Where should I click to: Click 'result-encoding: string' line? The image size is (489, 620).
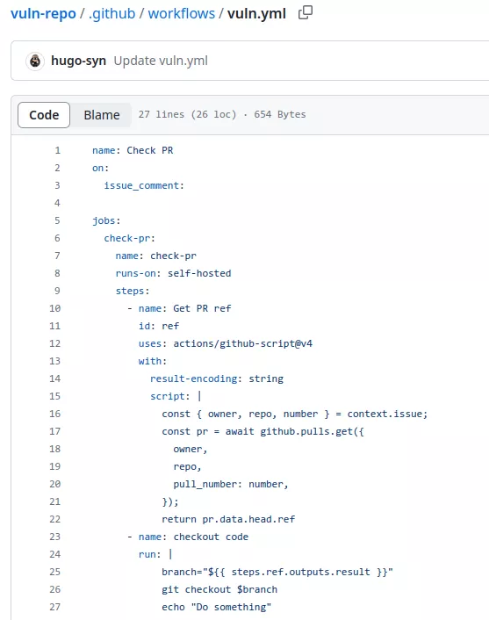point(217,378)
